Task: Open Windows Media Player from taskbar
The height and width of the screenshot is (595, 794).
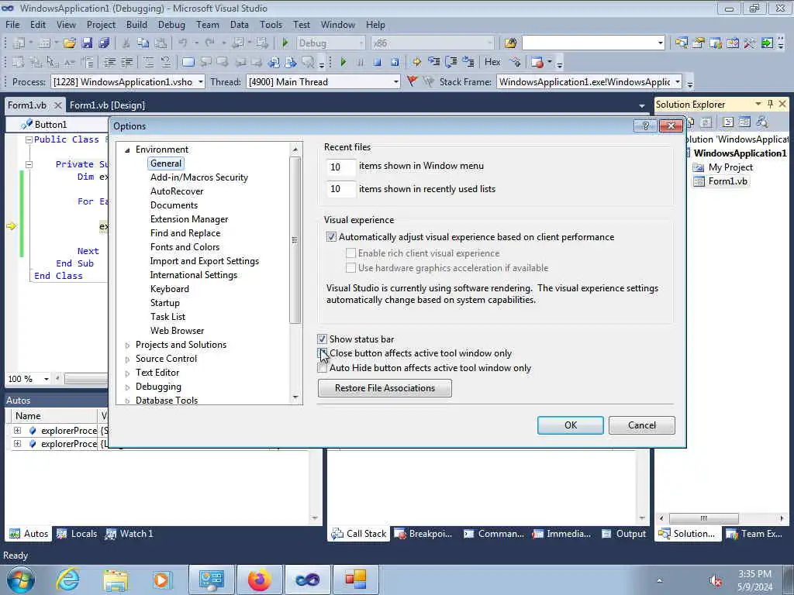Action: tap(161, 580)
